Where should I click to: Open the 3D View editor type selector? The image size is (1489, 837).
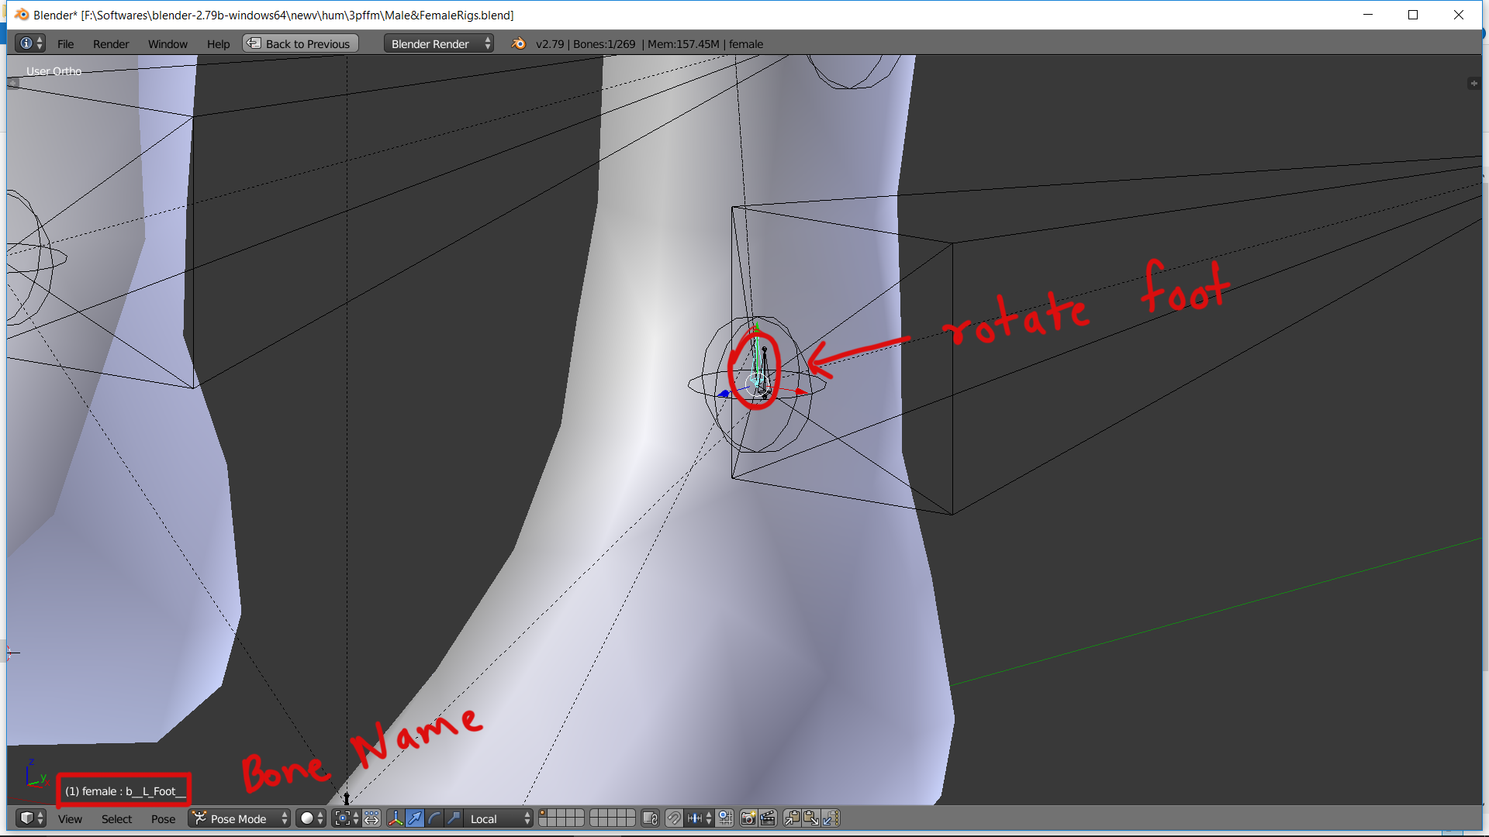[x=31, y=818]
